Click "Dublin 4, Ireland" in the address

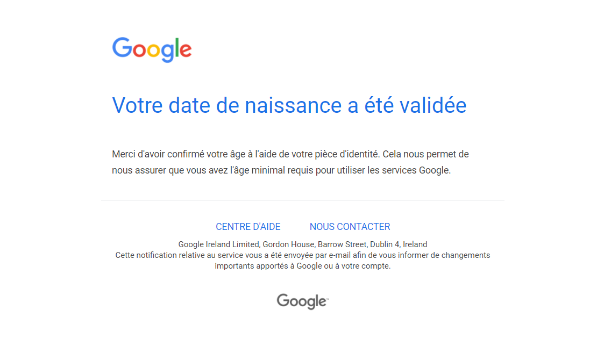click(x=399, y=244)
